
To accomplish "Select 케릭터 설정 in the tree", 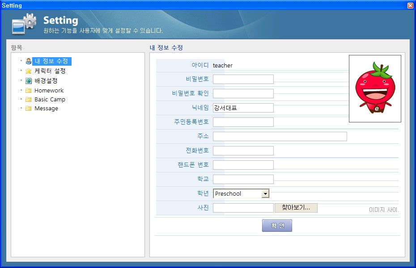I will [x=50, y=71].
